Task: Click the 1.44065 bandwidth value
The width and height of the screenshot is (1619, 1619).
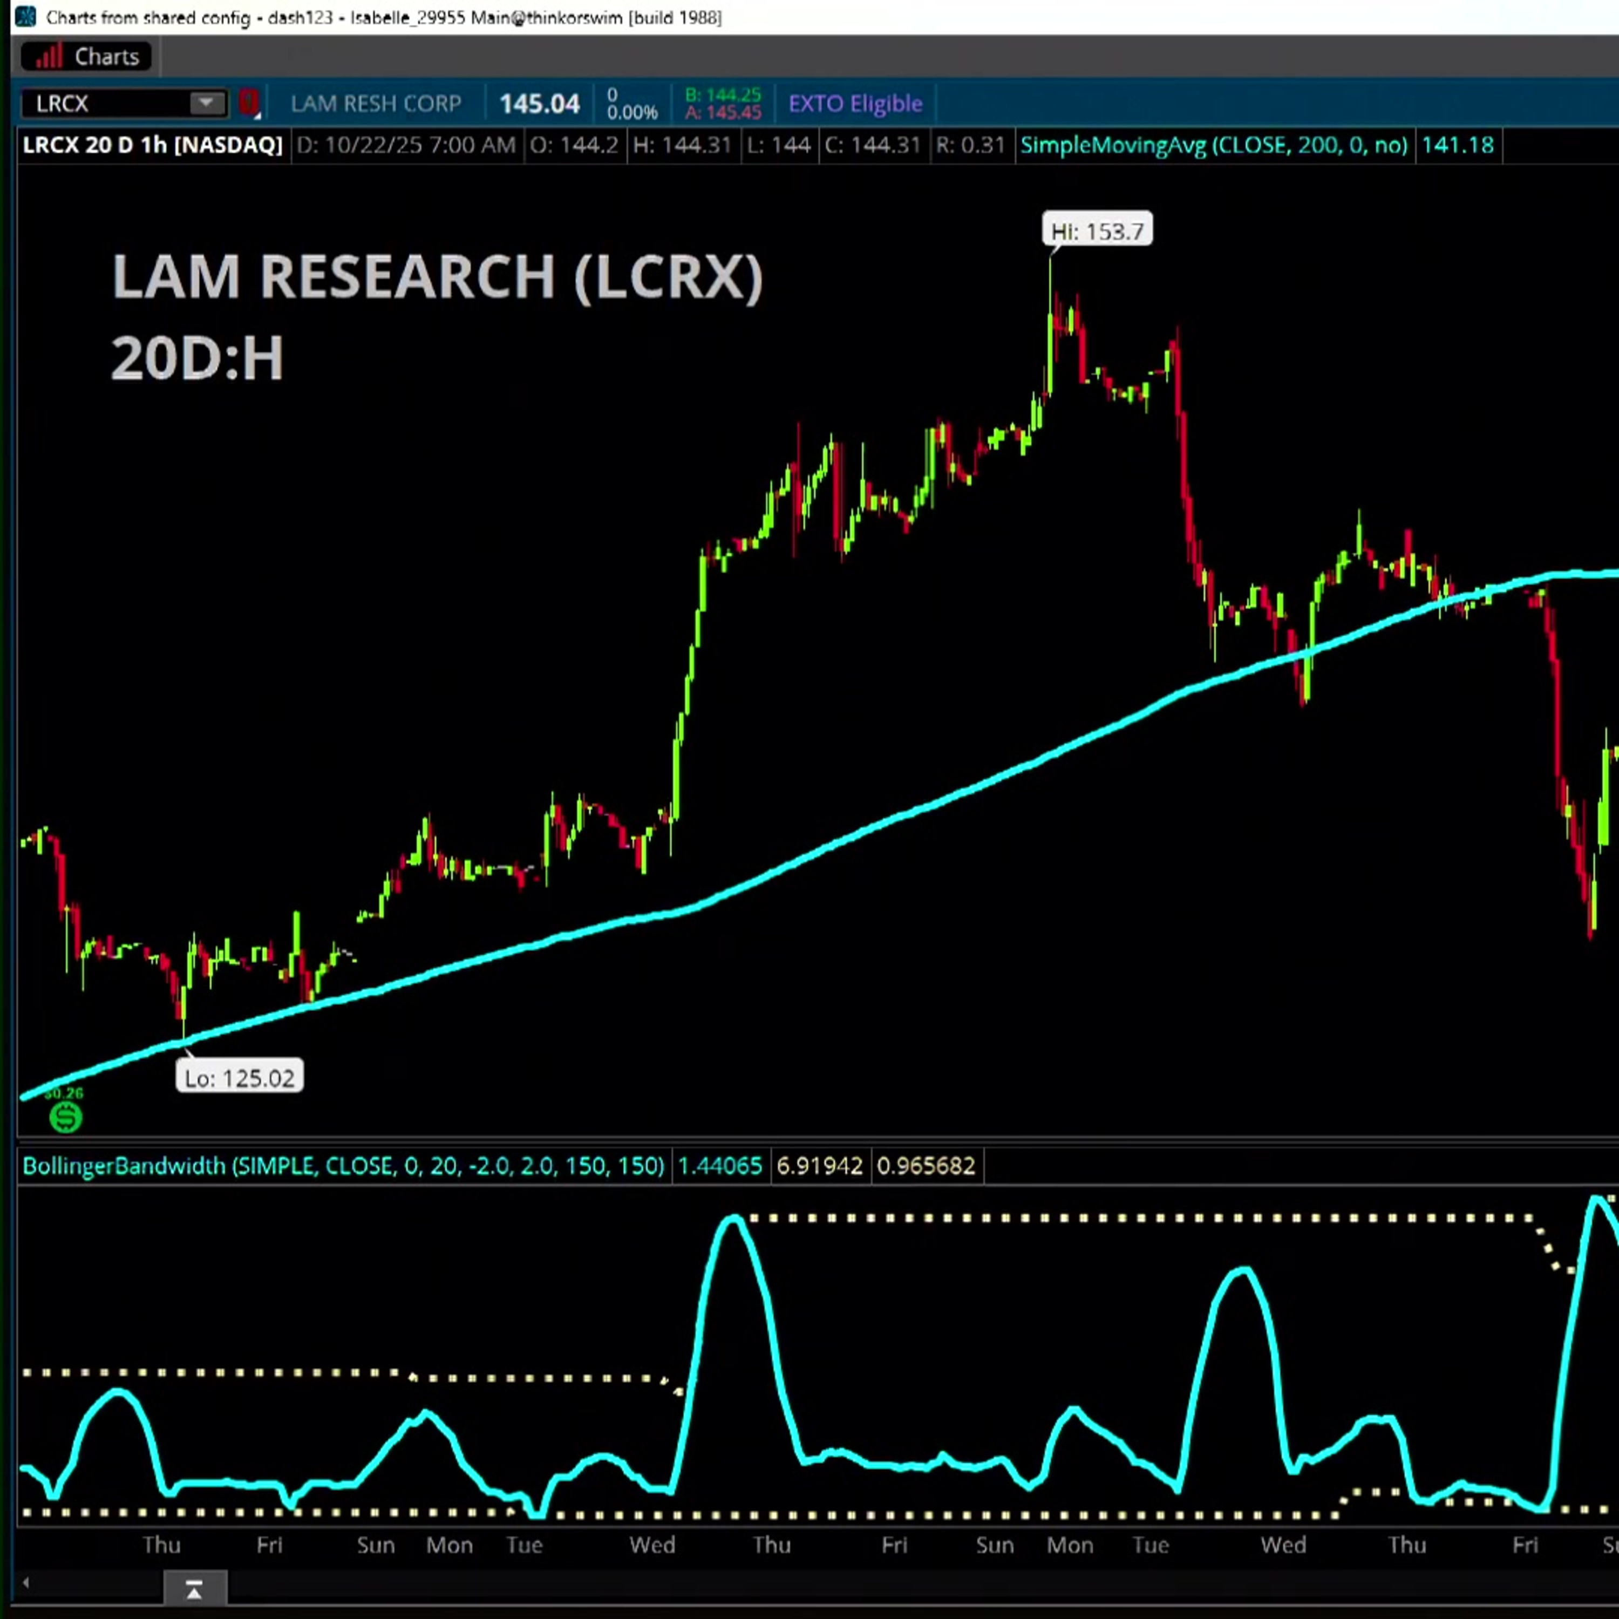Action: (x=719, y=1166)
